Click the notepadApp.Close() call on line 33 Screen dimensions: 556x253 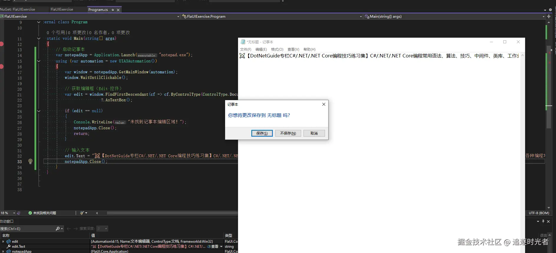[86, 161]
